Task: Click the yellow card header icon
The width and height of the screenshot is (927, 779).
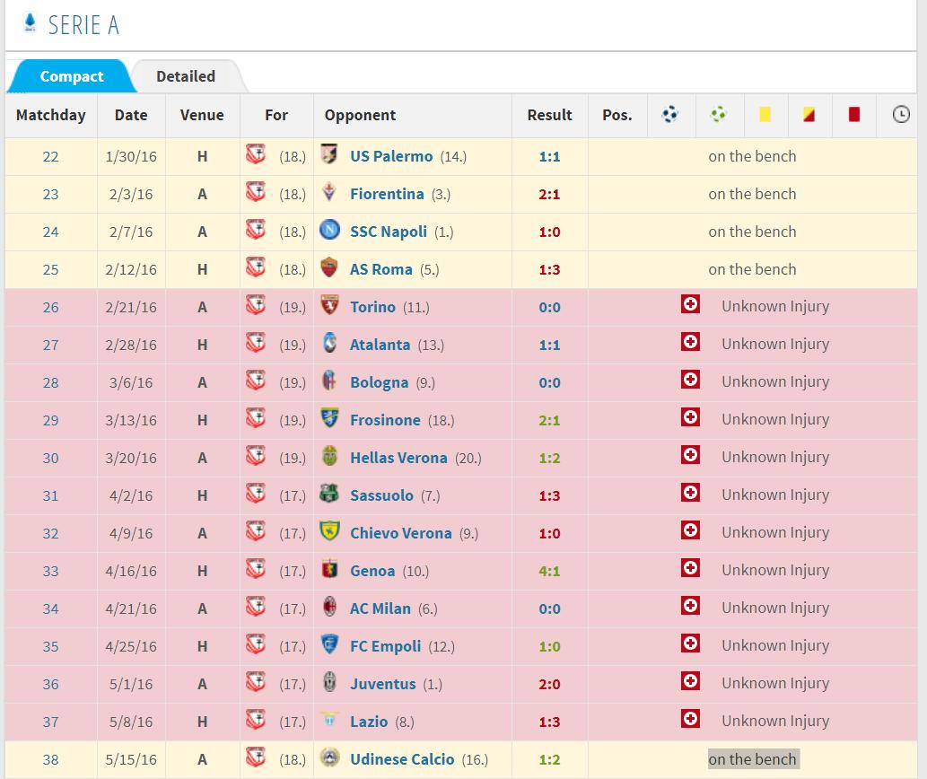Action: 765,114
